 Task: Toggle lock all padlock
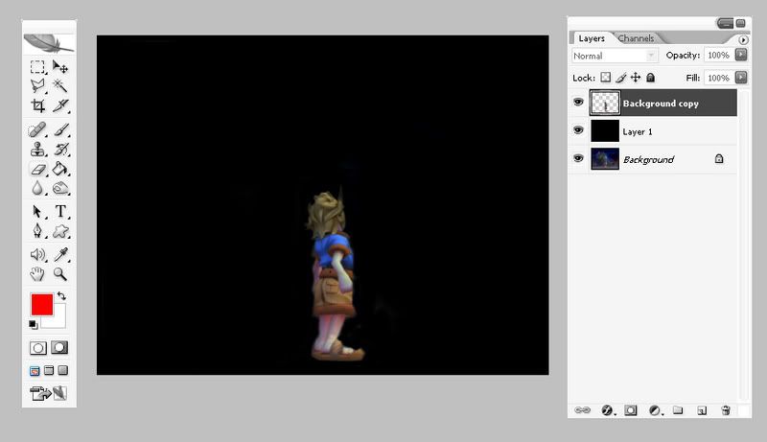[x=650, y=78]
